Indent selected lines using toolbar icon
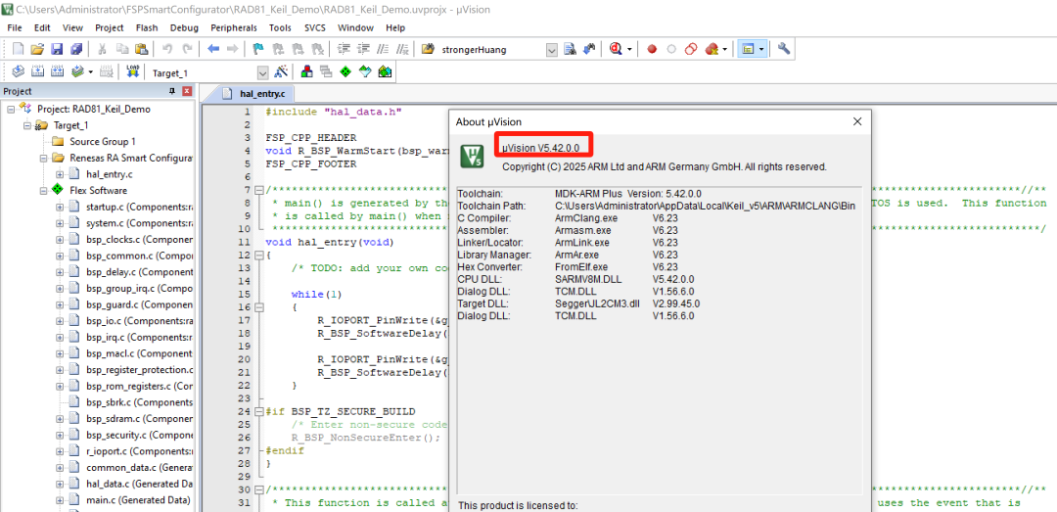 pyautogui.click(x=344, y=49)
